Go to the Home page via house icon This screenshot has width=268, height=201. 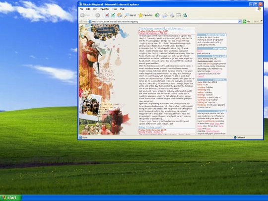(119, 15)
